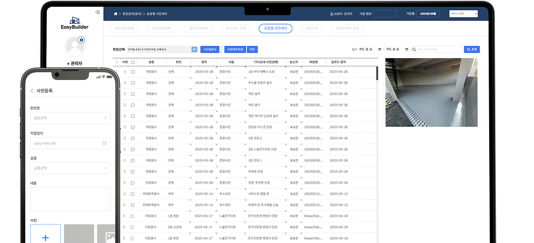Click the EasyBuilder logo

[x=75, y=23]
